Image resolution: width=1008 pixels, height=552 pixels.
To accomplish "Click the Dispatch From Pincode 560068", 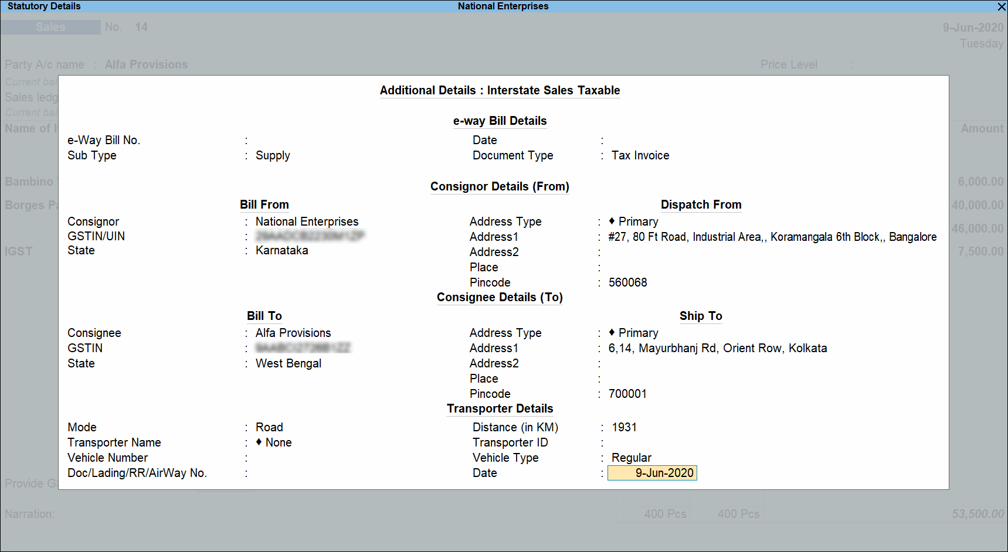I will click(x=627, y=282).
